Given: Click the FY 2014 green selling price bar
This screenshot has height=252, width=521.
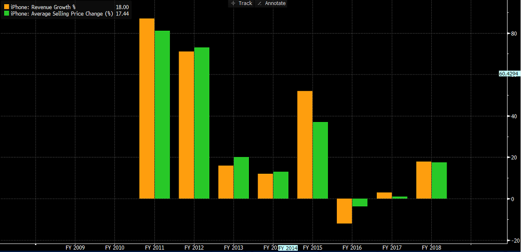Looking at the screenshot, I should click(281, 185).
